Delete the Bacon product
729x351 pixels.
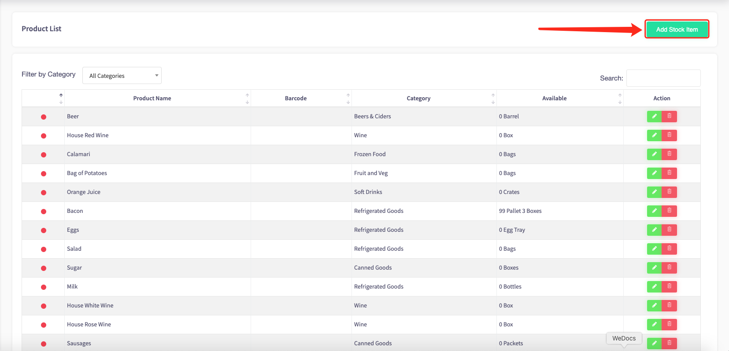point(669,211)
